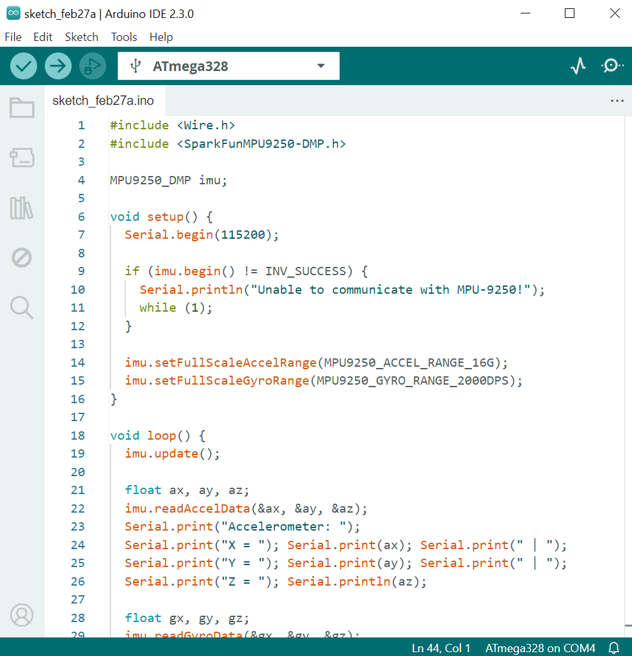This screenshot has height=656, width=632.
Task: Close the Arduino IDE window
Action: coord(615,13)
